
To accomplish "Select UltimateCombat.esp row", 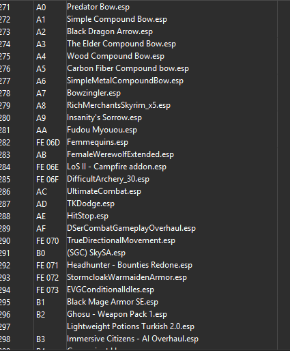I will pos(104,191).
